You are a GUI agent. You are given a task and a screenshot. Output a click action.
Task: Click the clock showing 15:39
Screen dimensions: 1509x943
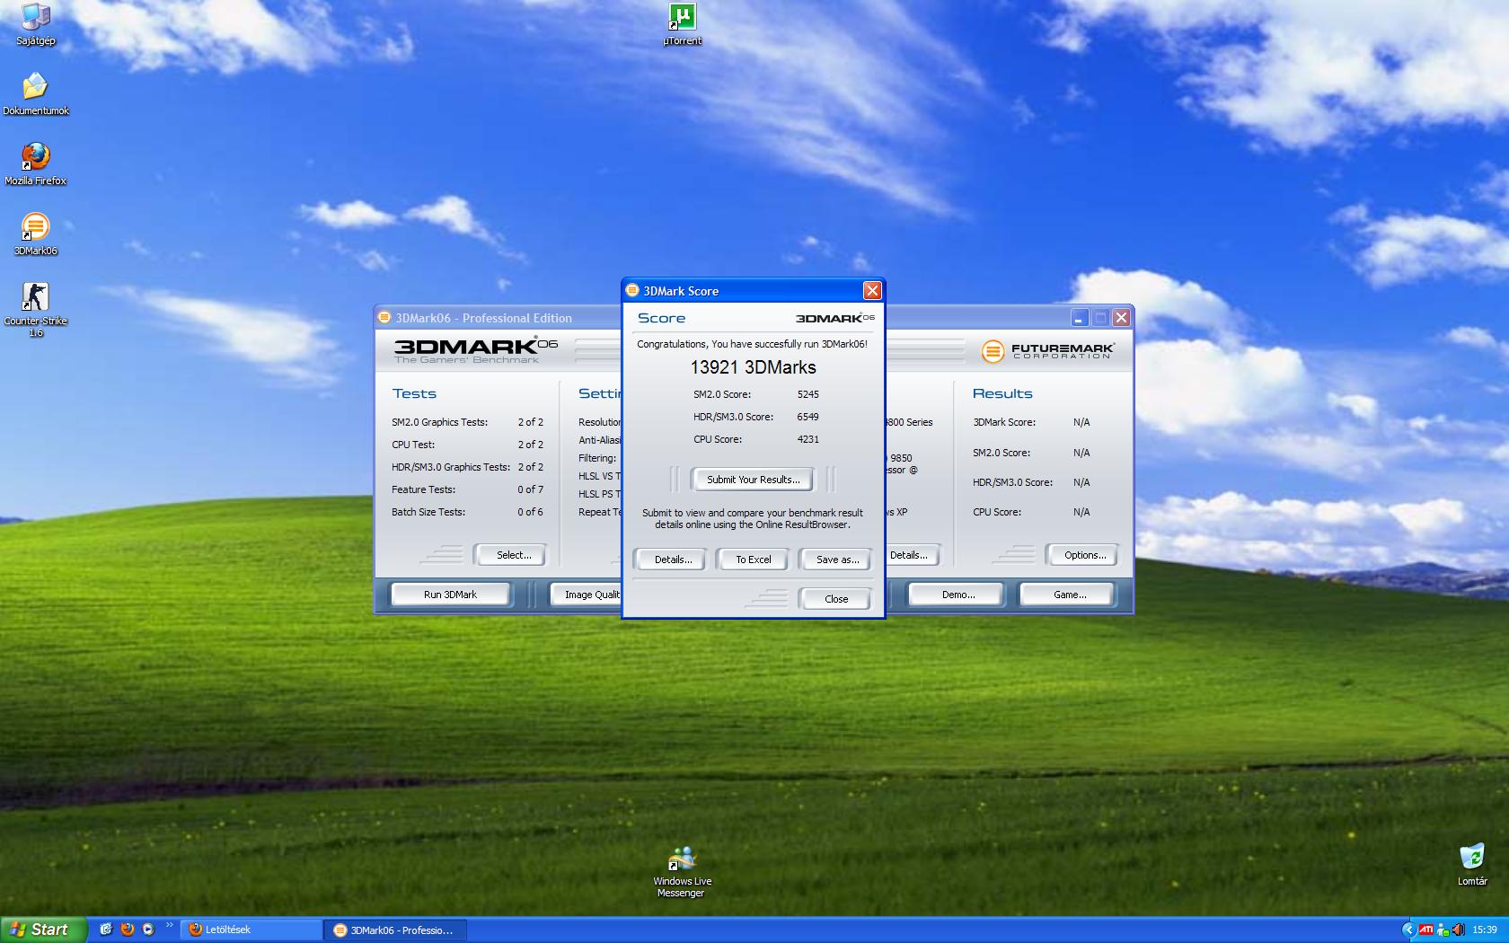tap(1485, 930)
